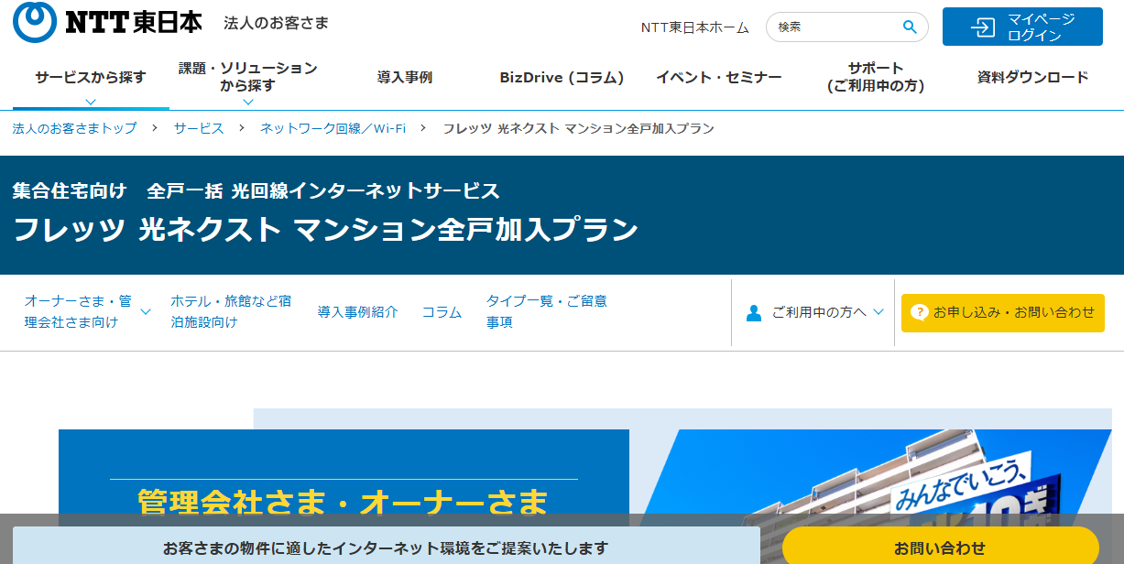Click the NTT East logo

(108, 23)
